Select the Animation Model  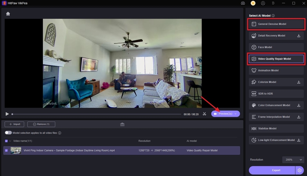276,70
